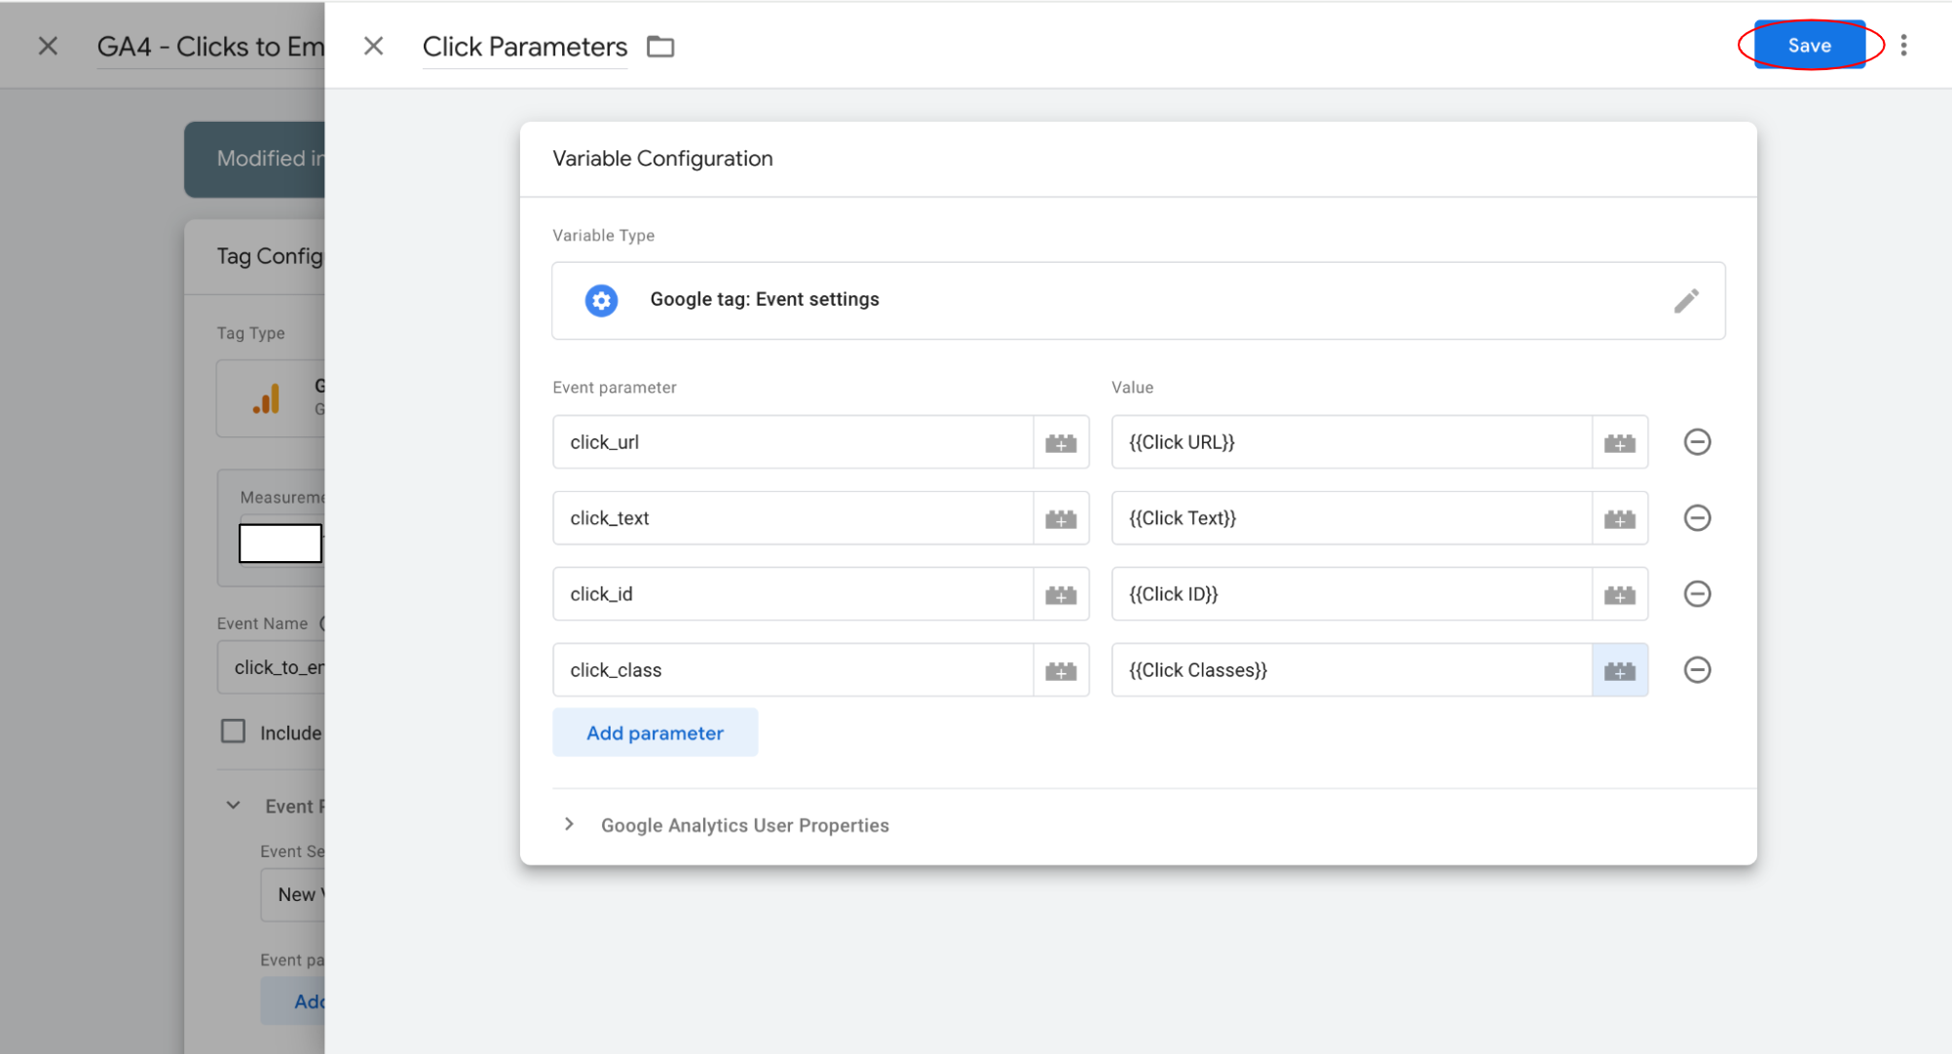Save the Click Parameters variable
This screenshot has height=1054, width=1952.
click(1809, 46)
